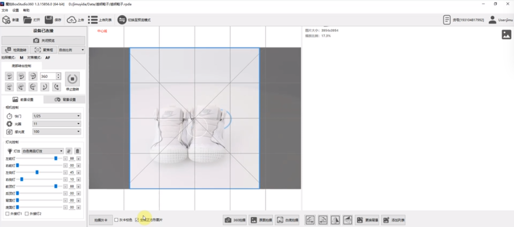Click the 货号 document icon at top right

click(447, 20)
